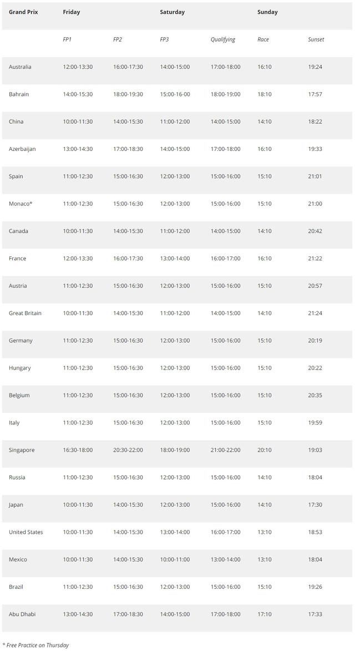355x651 pixels.
Task: Select Japan race time 14:10
Action: pyautogui.click(x=265, y=505)
